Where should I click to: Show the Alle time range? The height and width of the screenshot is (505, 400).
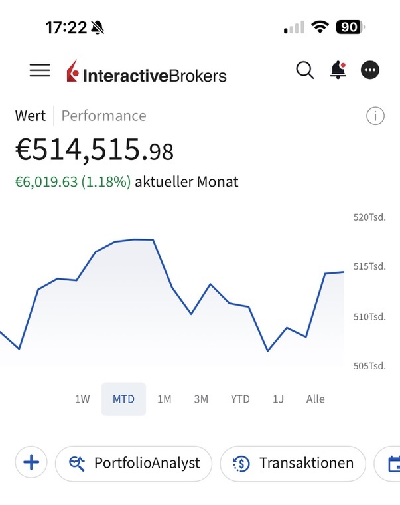(x=316, y=399)
